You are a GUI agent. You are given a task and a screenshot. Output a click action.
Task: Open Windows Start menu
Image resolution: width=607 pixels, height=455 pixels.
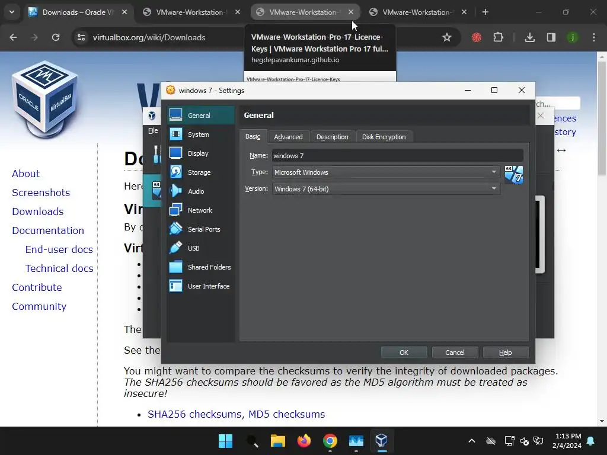(225, 441)
